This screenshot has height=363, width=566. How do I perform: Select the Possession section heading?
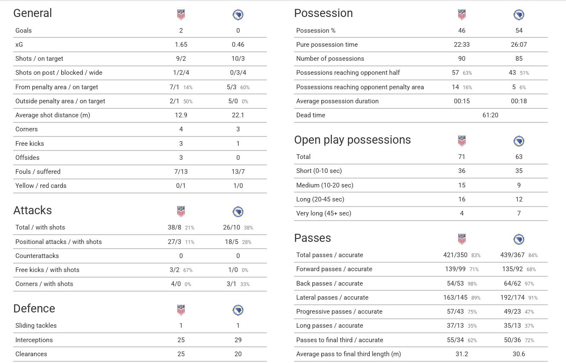[x=323, y=13]
